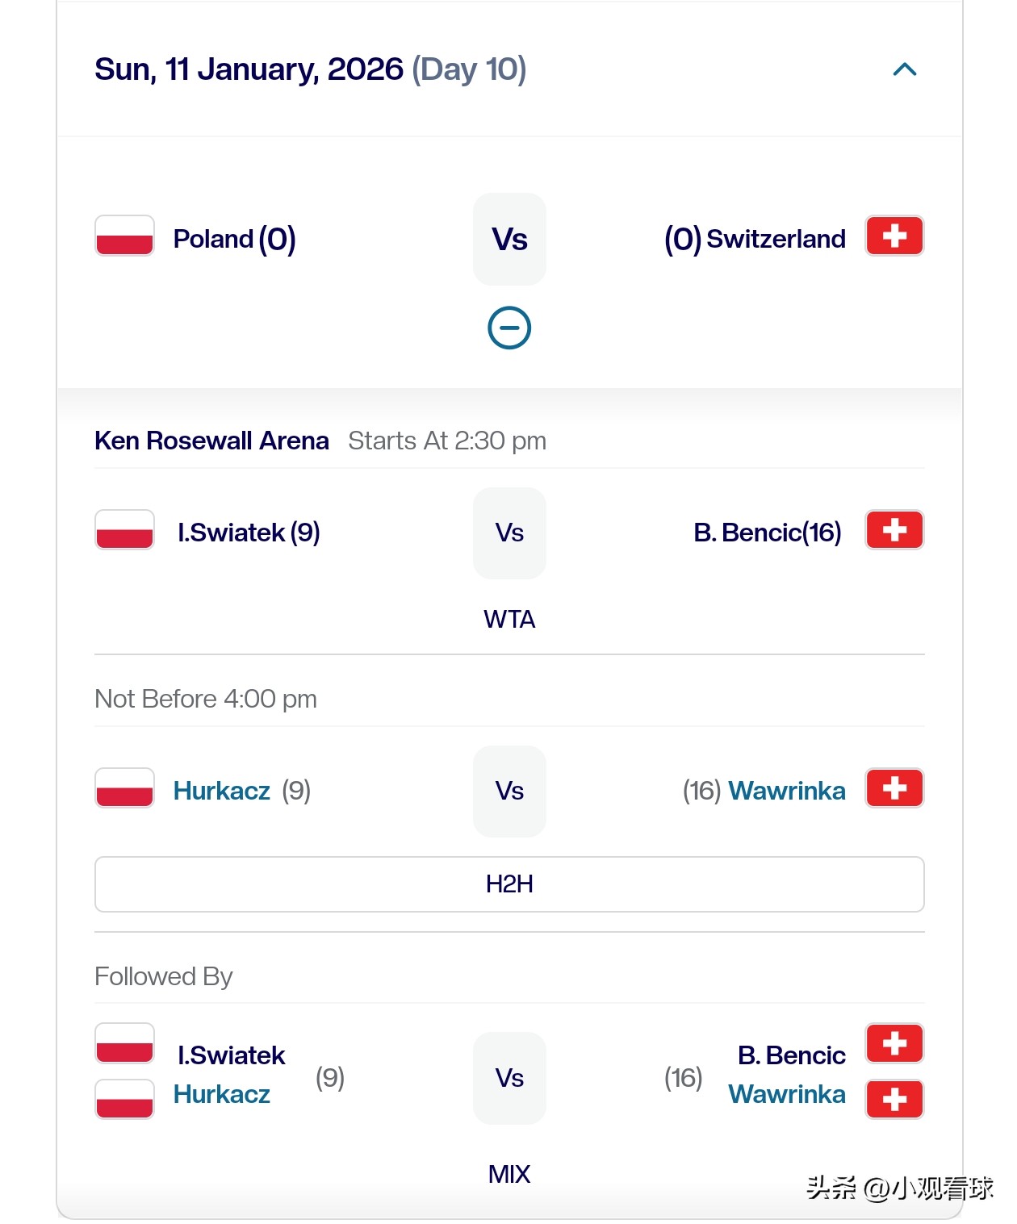Viewport: 1017px width, 1224px height.
Task: Click Switzerland flag in tie header
Action: 894,236
